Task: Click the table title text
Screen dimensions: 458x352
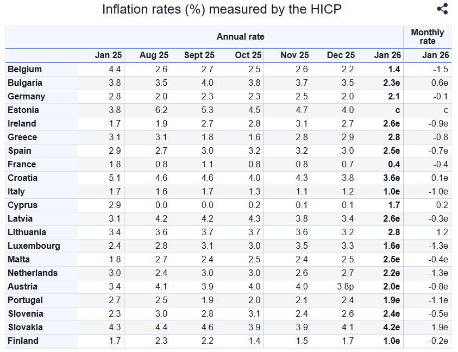Action: [222, 9]
